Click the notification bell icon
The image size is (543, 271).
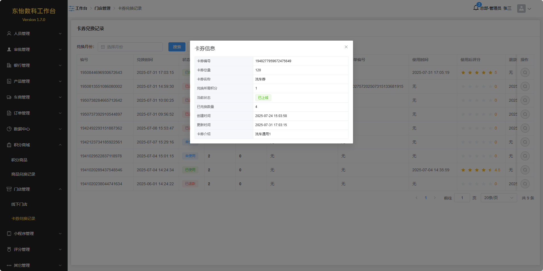click(476, 8)
